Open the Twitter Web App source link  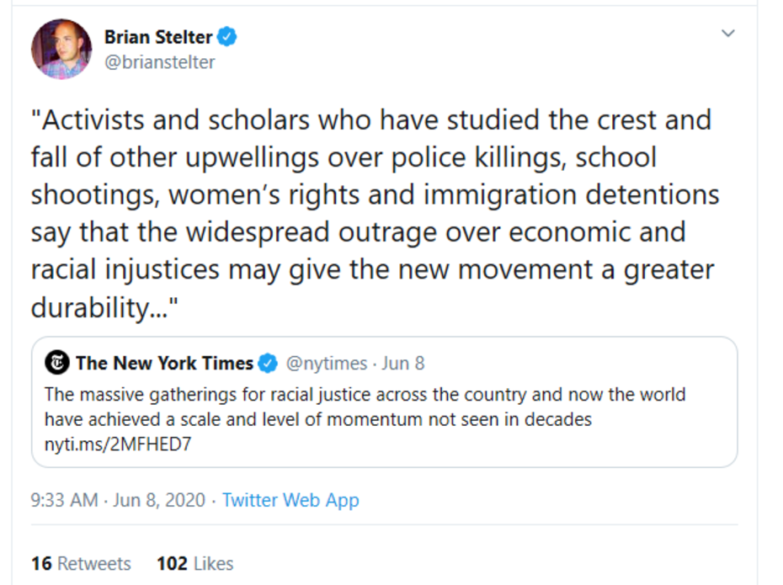pyautogui.click(x=290, y=500)
